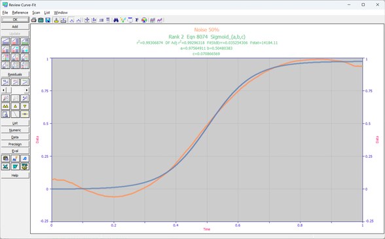
Task: Click the second small curve icon in toolbar
Action: 79,20
